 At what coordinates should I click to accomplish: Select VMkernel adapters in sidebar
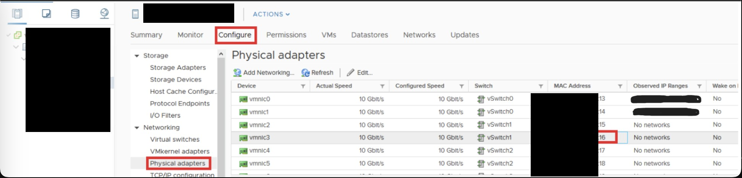click(x=180, y=151)
